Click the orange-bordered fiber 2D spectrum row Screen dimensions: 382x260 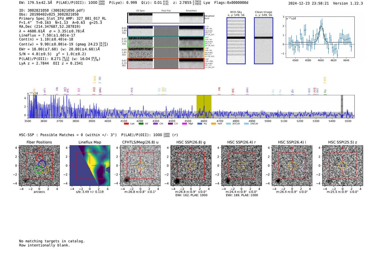(166, 53)
